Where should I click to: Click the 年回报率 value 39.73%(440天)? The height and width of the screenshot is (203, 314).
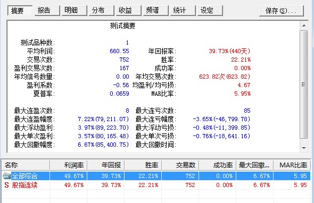pyautogui.click(x=229, y=51)
